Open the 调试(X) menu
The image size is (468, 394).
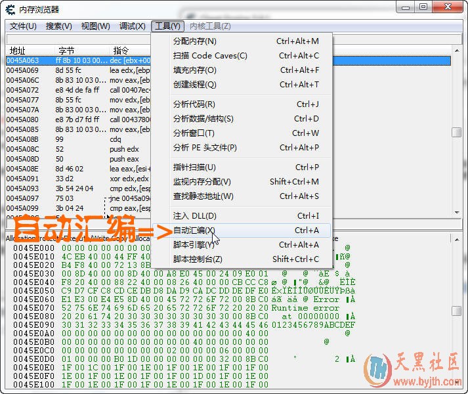click(132, 26)
